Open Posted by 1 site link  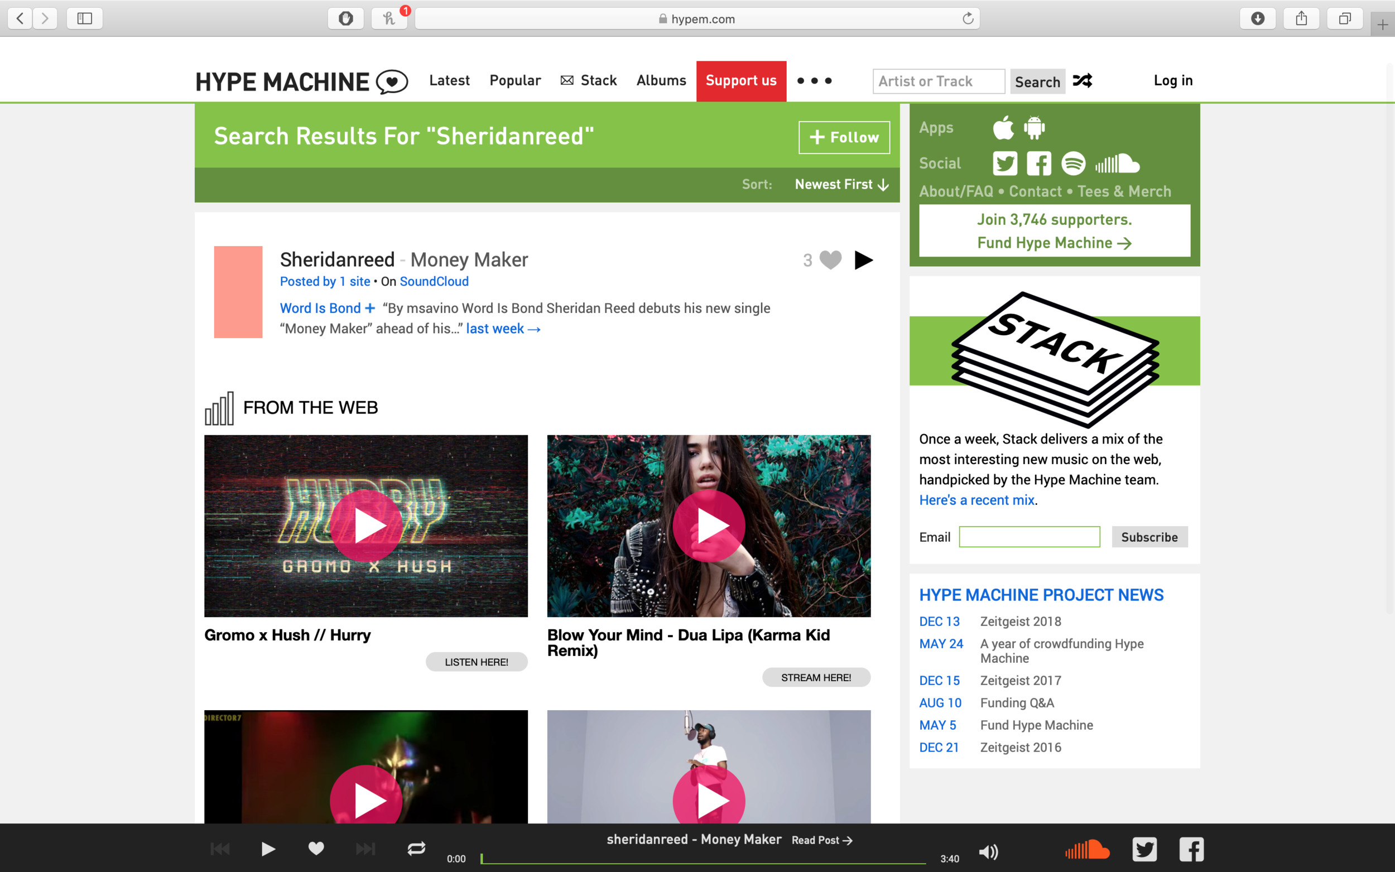(x=325, y=281)
